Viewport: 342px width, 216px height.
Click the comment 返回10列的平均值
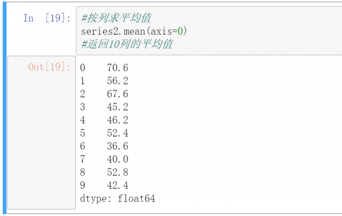tap(127, 44)
